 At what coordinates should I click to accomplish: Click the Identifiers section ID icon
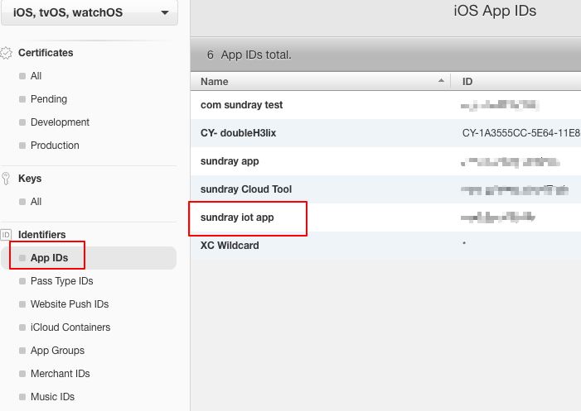point(7,235)
